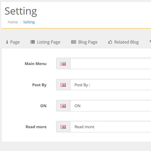Click the flag icon in the Post By row
The width and height of the screenshot is (151, 151).
[63, 85]
